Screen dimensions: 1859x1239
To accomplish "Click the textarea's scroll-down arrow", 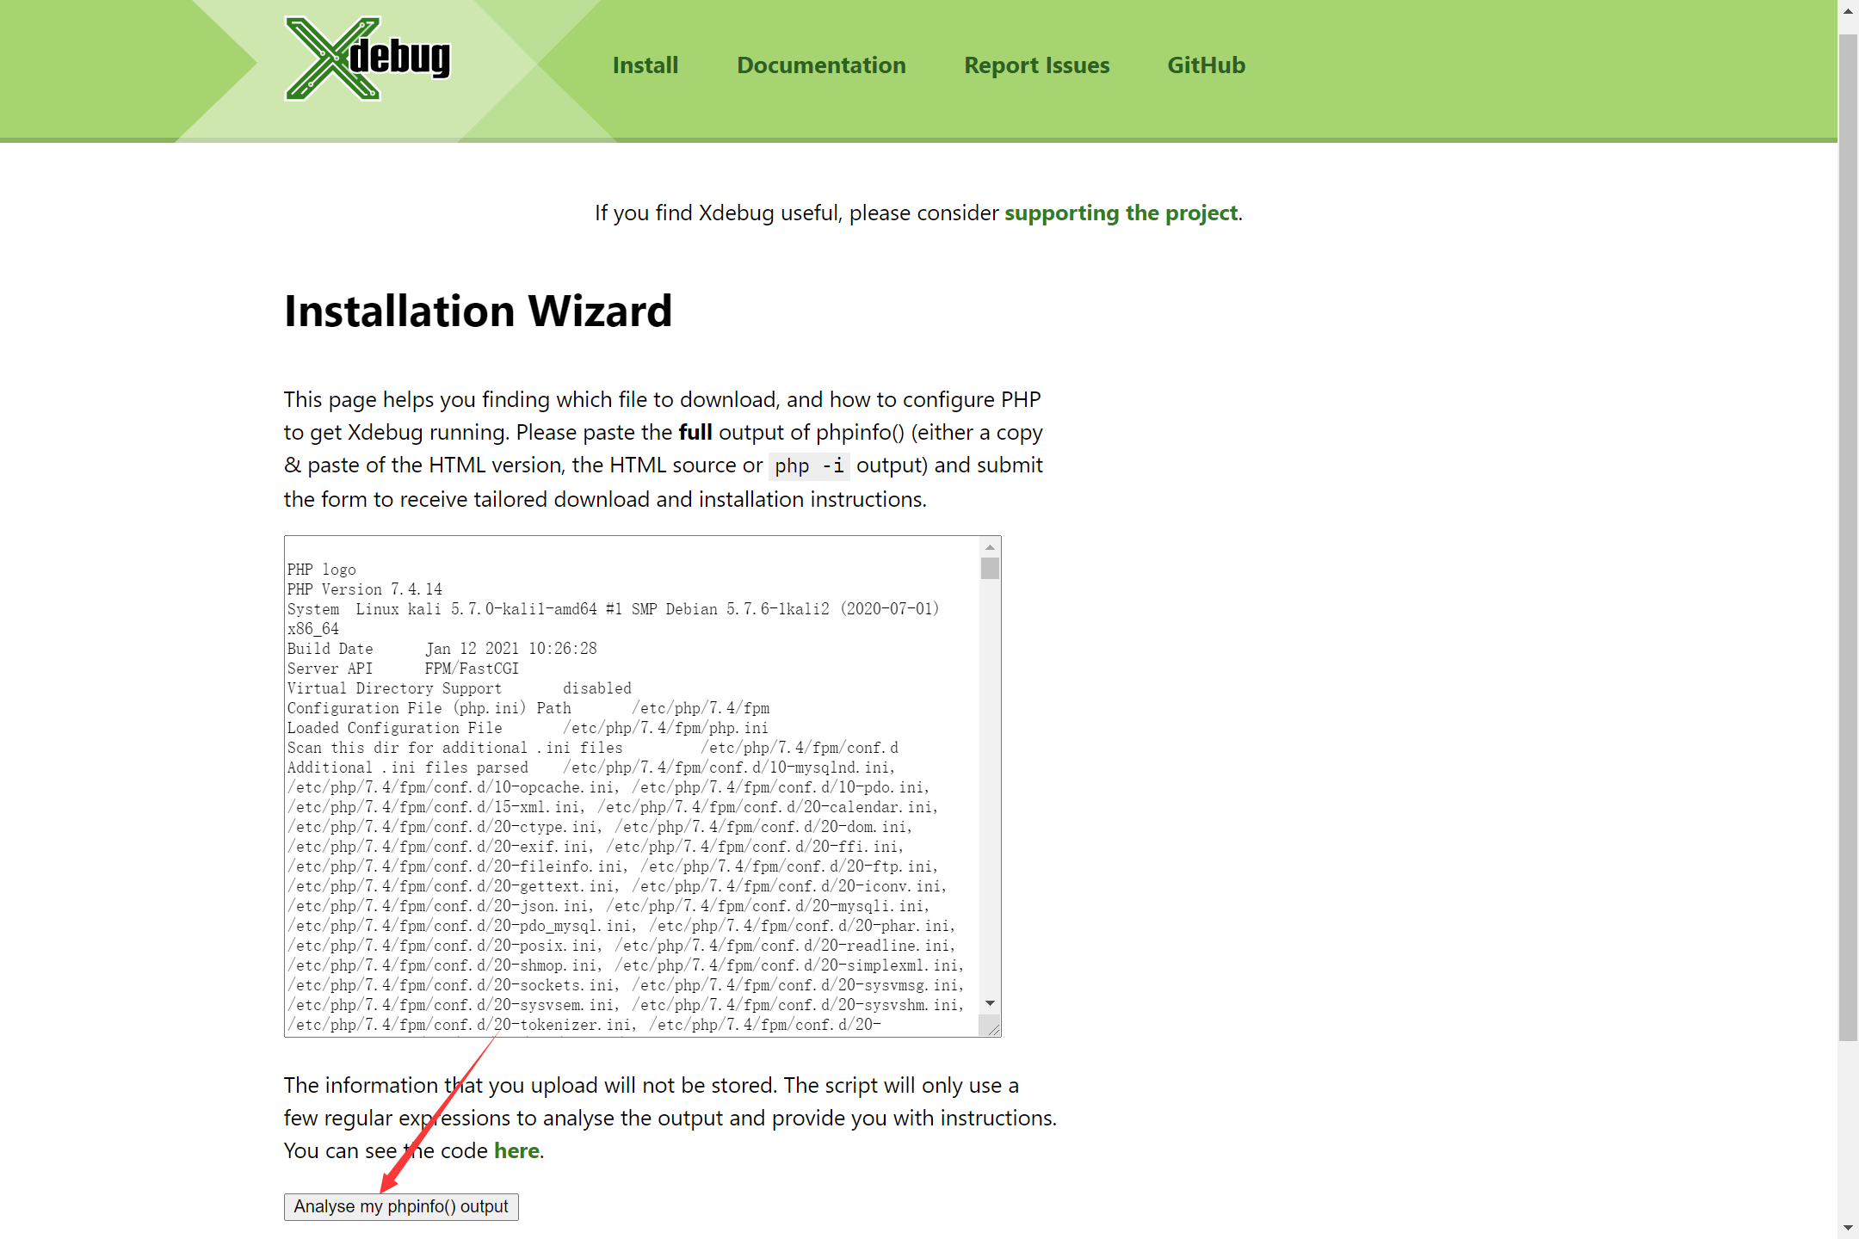I will pyautogui.click(x=990, y=1003).
